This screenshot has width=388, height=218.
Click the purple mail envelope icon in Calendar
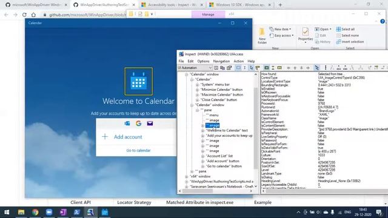(150, 124)
